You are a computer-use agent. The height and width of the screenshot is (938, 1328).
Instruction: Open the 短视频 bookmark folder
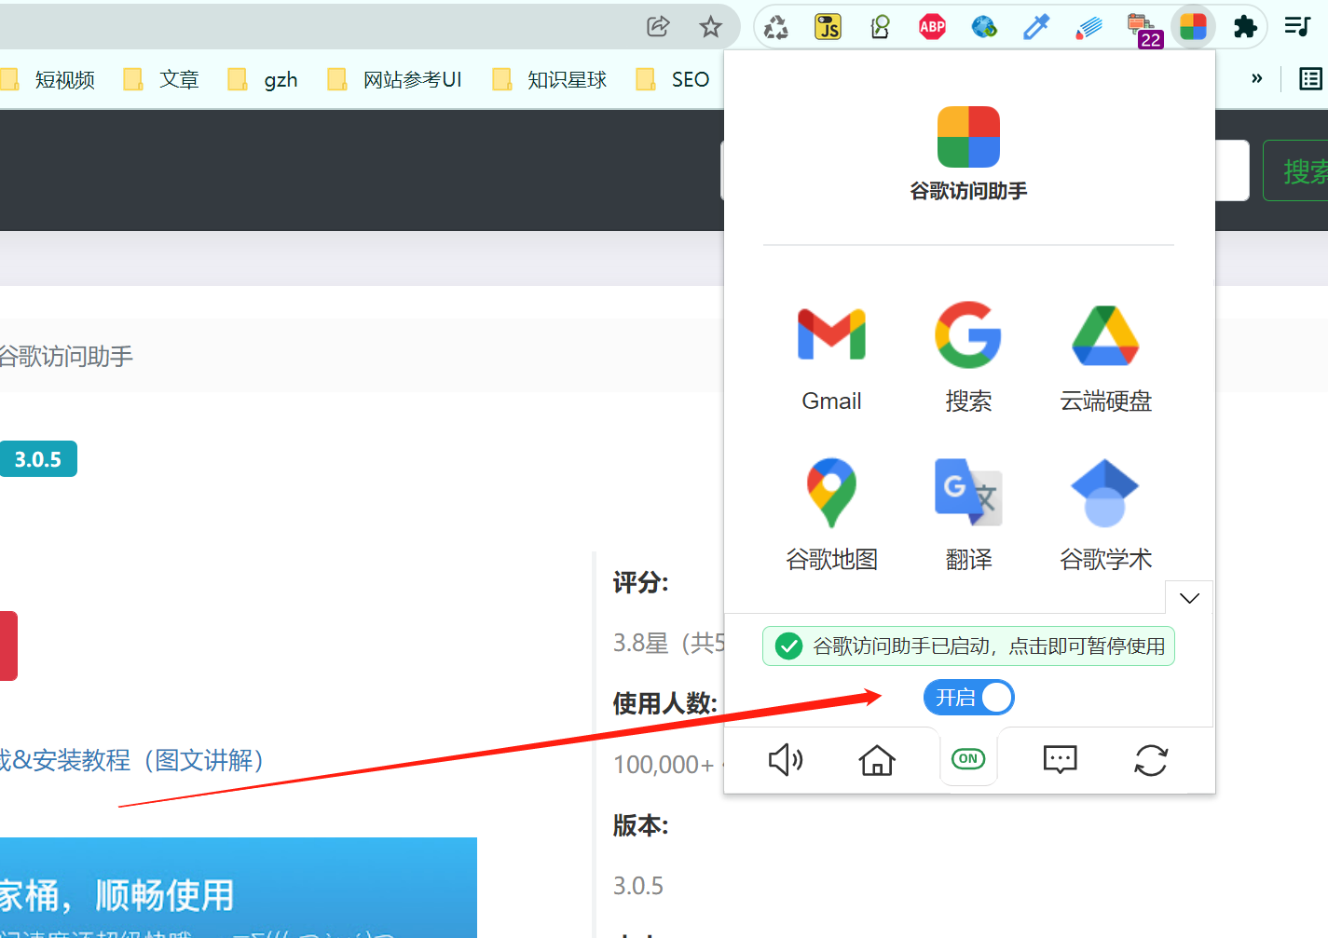pyautogui.click(x=48, y=79)
